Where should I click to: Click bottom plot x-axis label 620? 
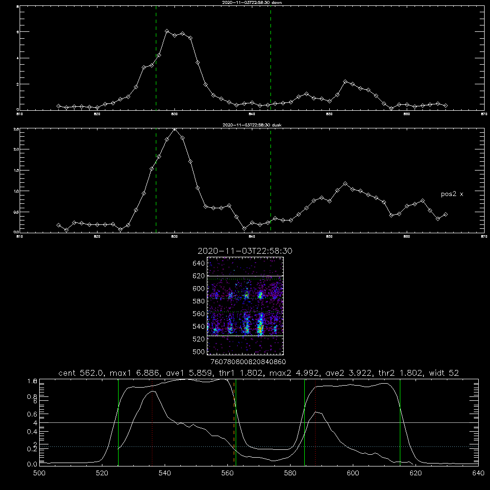[416, 473]
